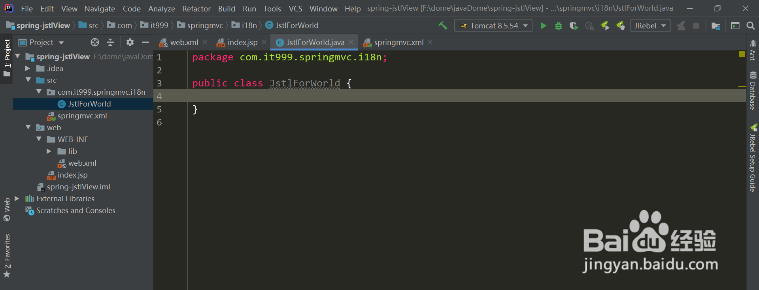Click the locate target crosshair icon
759x290 pixels.
(x=95, y=42)
